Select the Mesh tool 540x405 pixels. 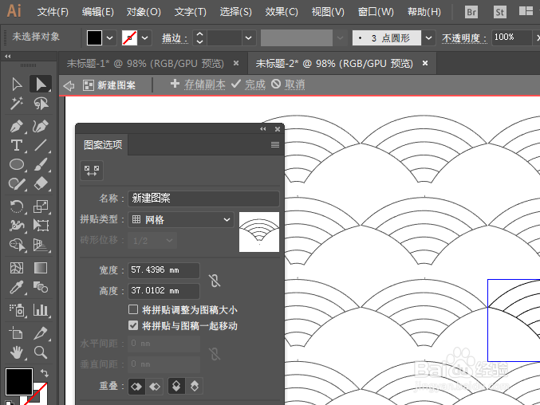tap(17, 268)
